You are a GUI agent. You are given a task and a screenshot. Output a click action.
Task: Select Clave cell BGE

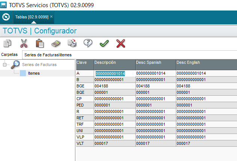click(x=85, y=86)
